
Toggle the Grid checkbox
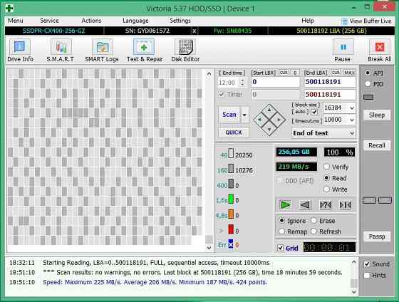(281, 248)
